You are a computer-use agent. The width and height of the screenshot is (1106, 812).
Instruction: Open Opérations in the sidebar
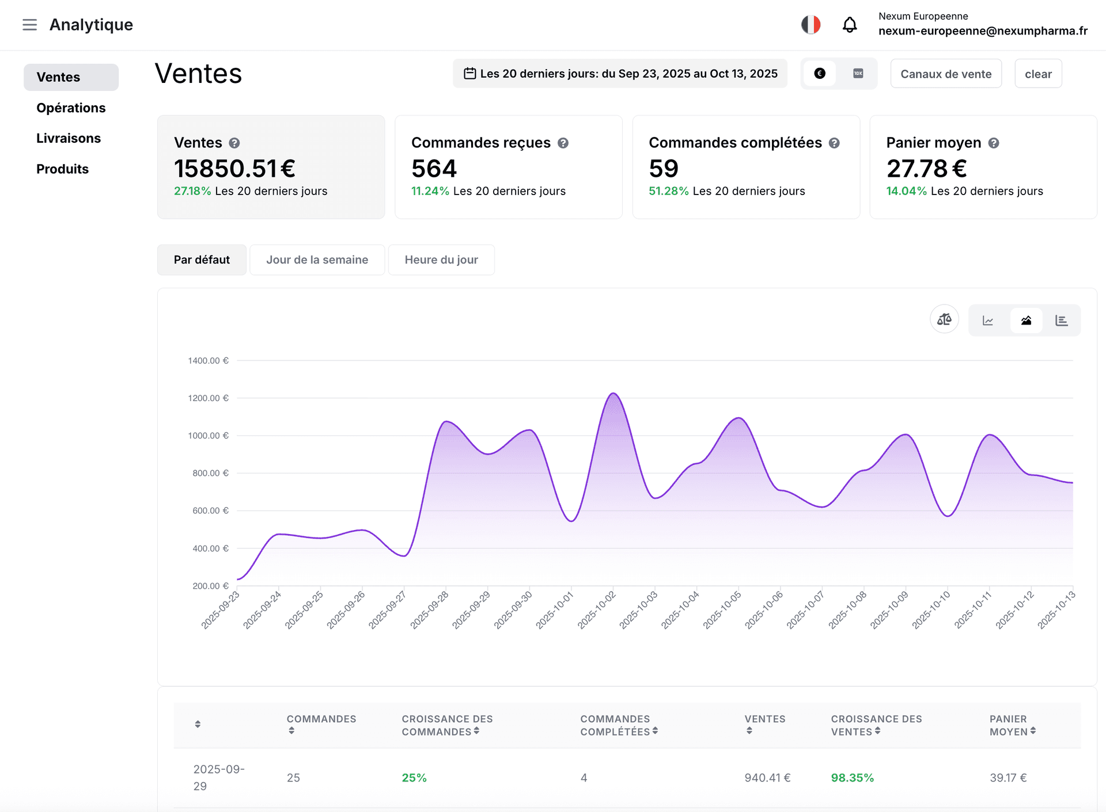click(x=71, y=108)
